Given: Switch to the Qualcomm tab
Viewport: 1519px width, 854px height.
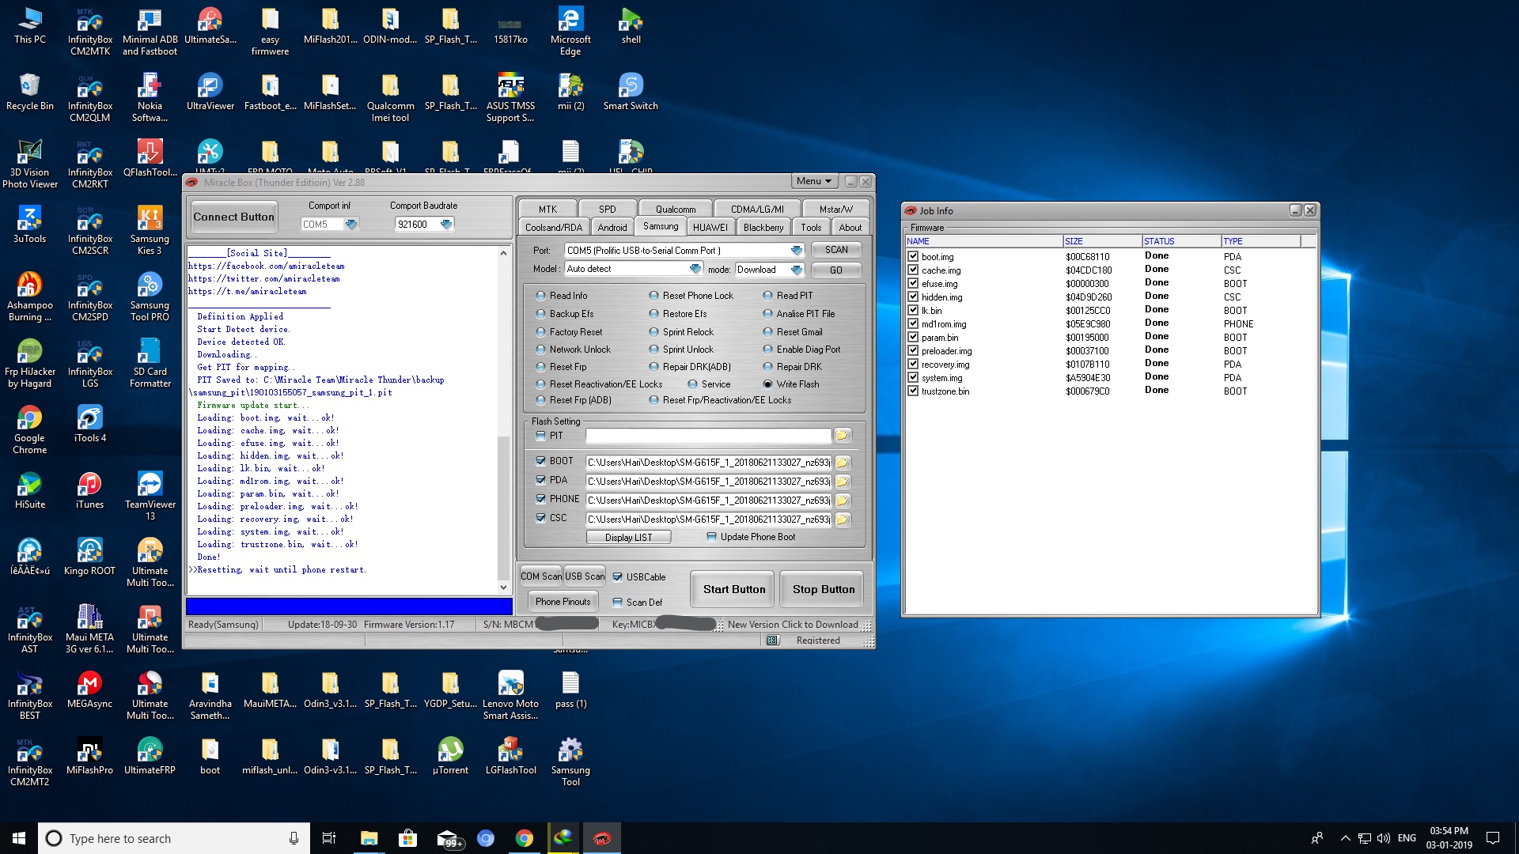Looking at the screenshot, I should [x=676, y=210].
